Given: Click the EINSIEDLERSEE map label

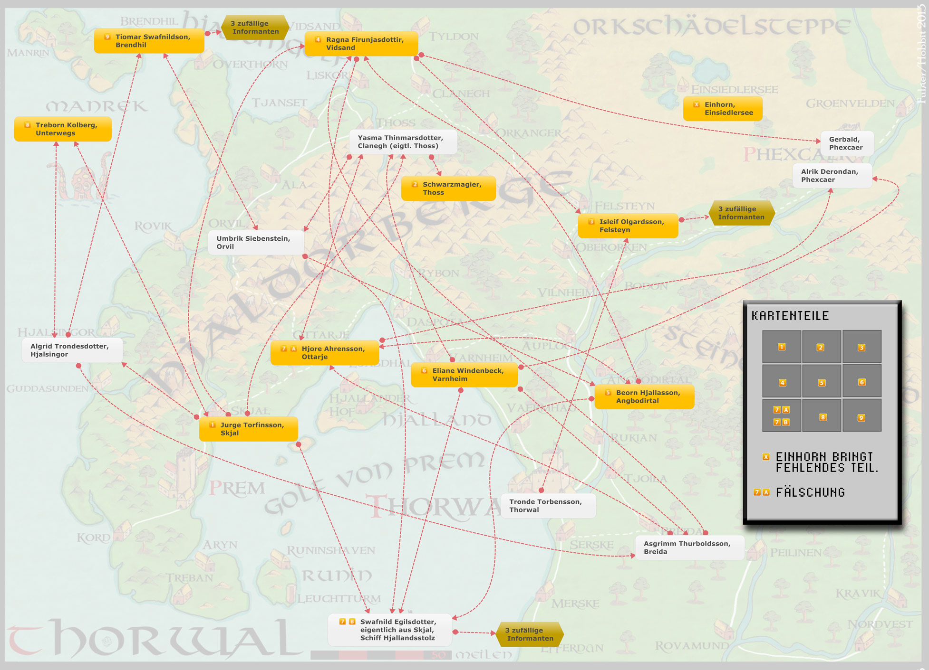Looking at the screenshot, I should [735, 89].
